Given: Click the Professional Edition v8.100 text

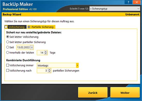Looking at the screenshot, I should tap(20, 9).
